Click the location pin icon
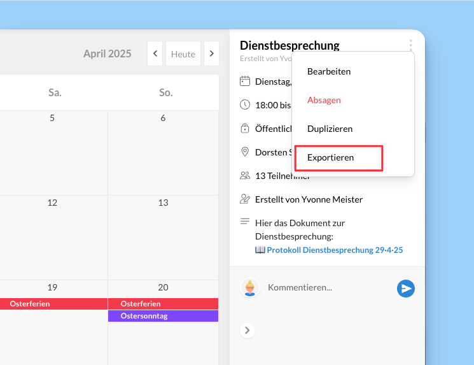474x365 pixels. pos(245,152)
